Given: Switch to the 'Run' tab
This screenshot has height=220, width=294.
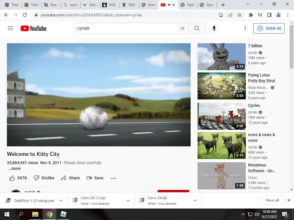Looking at the screenshot, I should (x=51, y=5).
